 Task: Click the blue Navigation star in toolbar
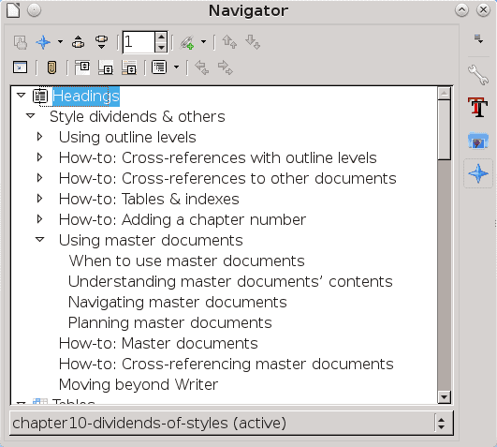43,42
